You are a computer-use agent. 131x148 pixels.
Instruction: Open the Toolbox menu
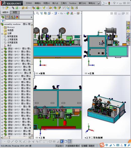click(73, 3)
